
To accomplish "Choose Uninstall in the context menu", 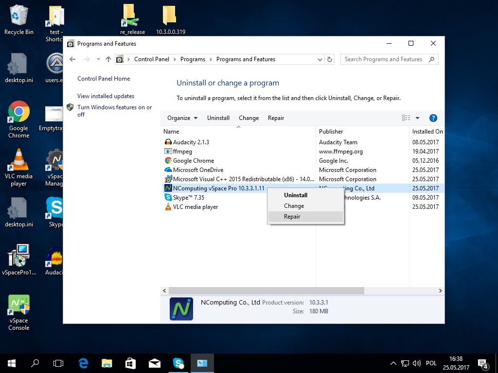I will coord(296,195).
